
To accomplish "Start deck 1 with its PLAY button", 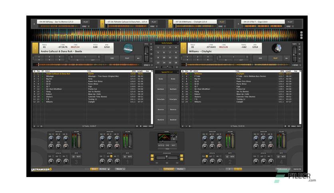I will (127, 58).
